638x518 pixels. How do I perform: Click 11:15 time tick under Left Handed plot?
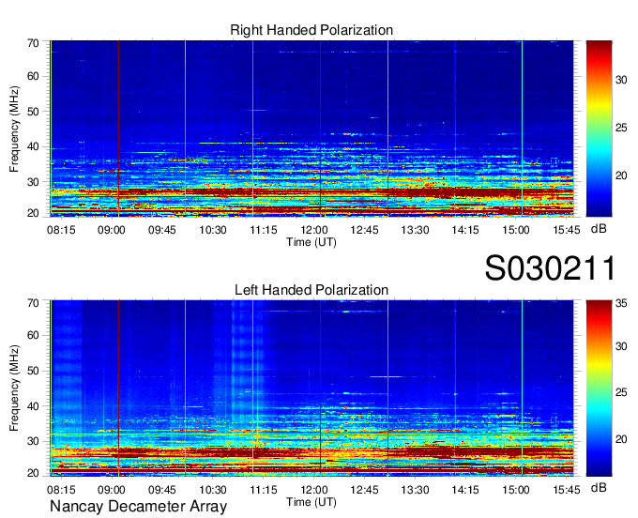[264, 489]
